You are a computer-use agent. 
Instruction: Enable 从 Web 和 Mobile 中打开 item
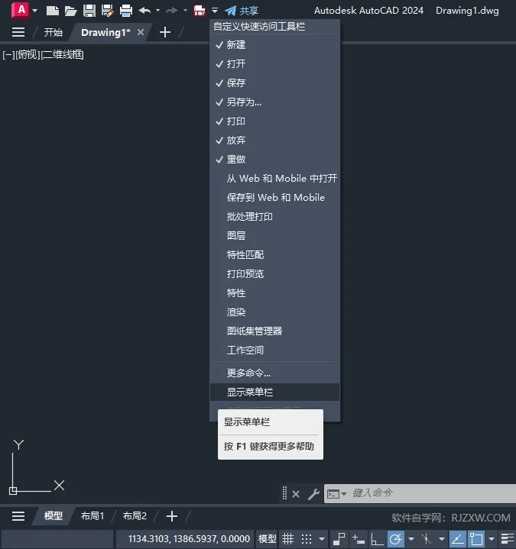click(x=275, y=179)
